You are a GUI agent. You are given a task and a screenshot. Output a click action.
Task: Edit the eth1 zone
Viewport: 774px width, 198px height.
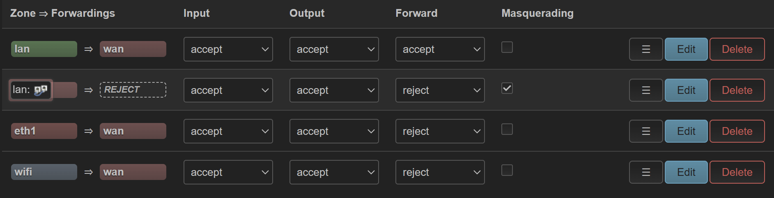coord(686,131)
